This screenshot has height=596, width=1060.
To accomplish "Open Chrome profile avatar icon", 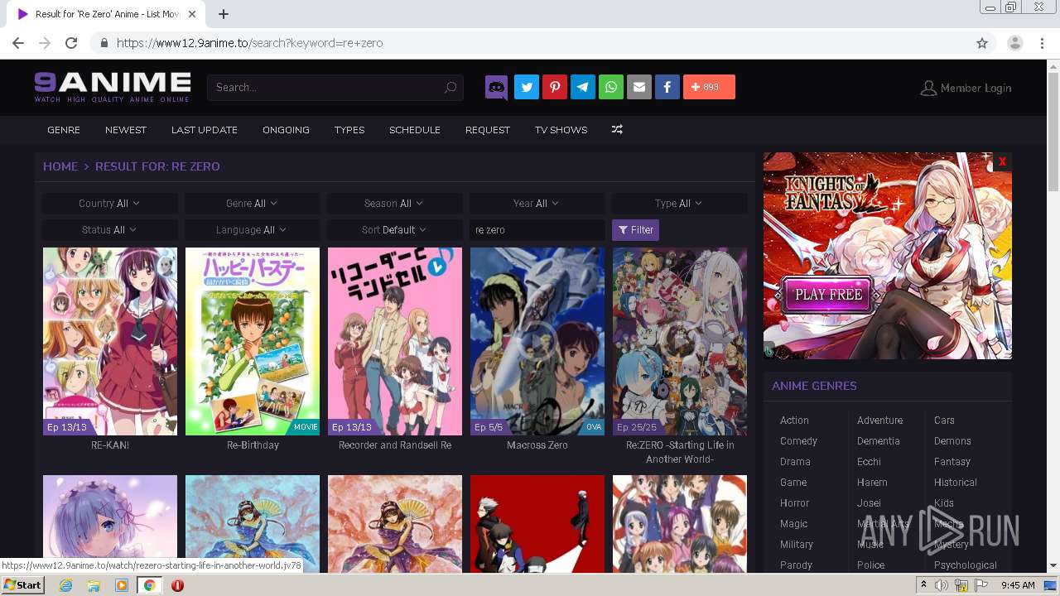I will tap(1015, 43).
